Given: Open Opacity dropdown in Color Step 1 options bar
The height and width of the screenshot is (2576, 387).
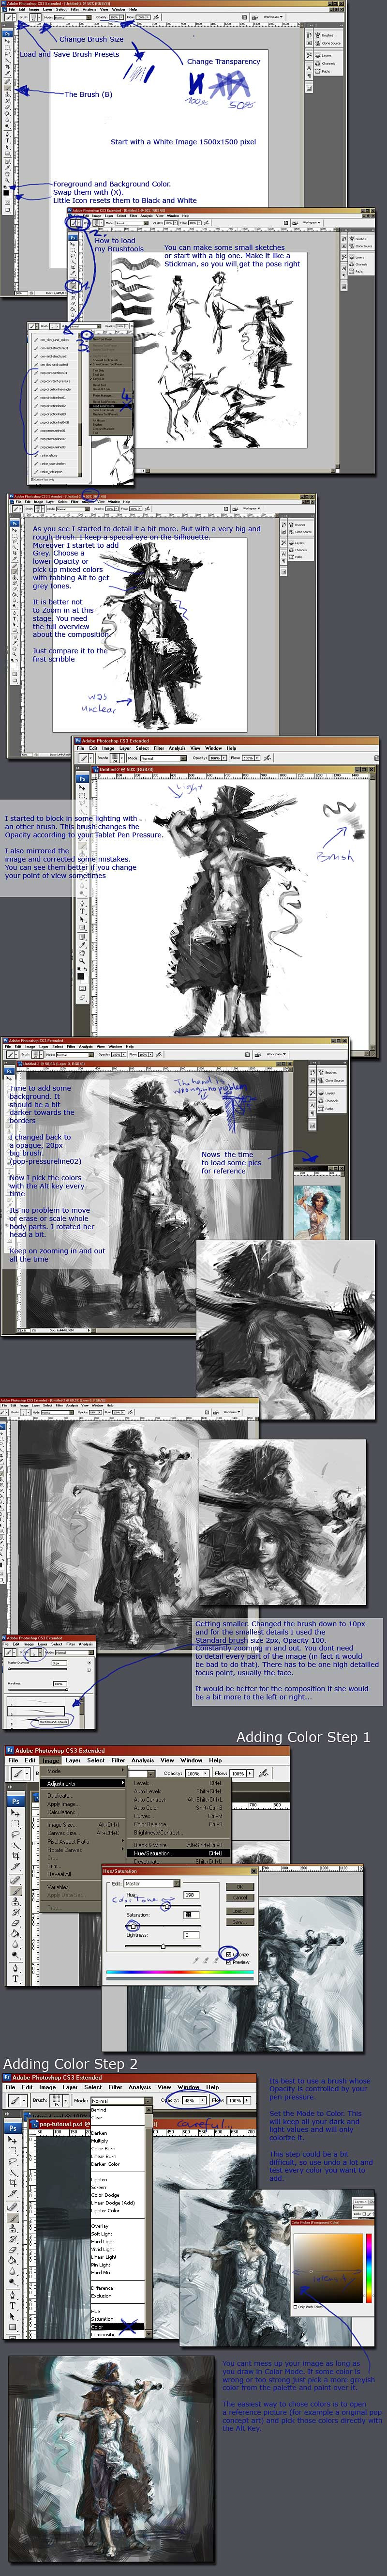Looking at the screenshot, I should 206,1774.
